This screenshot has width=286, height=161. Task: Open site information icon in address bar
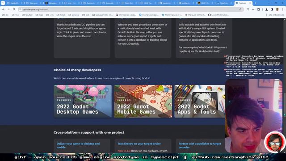pyautogui.click(x=21, y=9)
